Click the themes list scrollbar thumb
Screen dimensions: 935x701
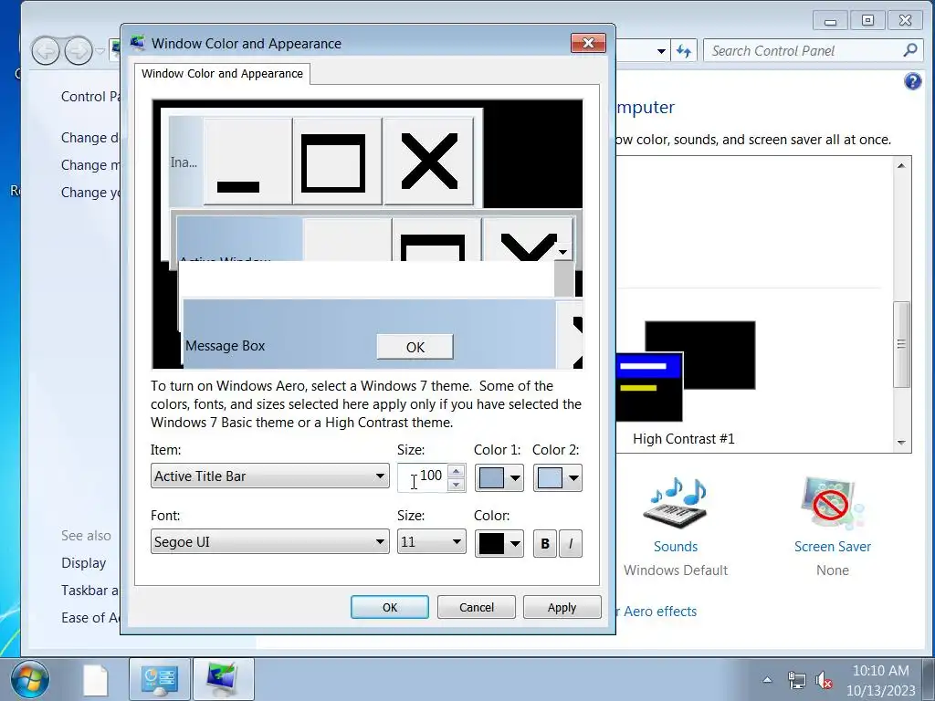pos(901,344)
